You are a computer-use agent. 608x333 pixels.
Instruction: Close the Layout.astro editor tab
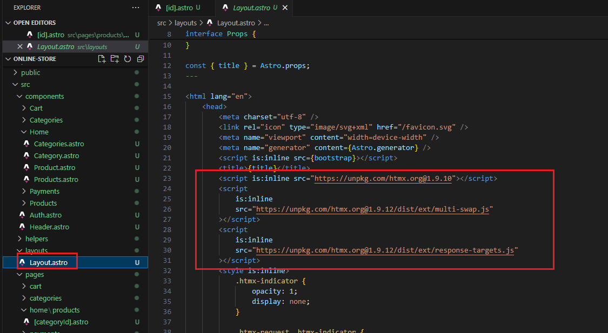[285, 8]
